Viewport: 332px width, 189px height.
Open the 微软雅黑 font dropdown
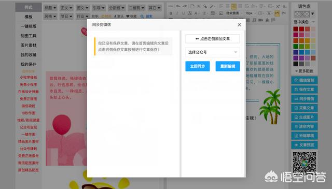pos(234,13)
